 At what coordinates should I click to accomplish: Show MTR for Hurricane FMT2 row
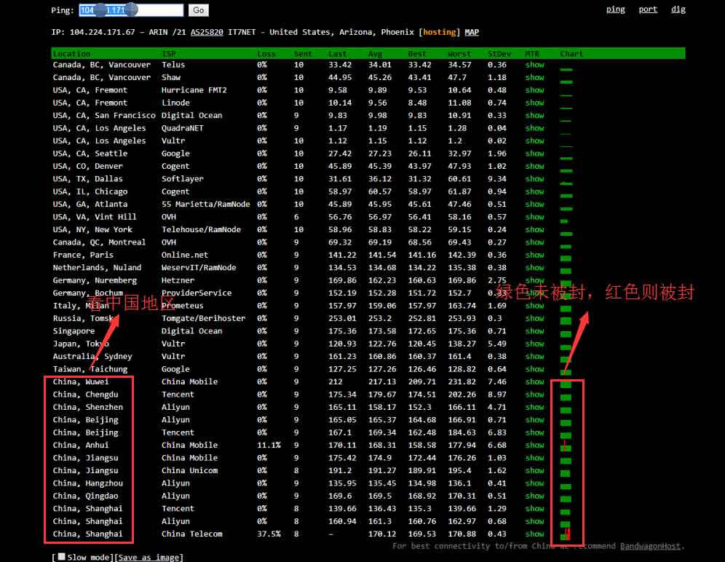(x=534, y=90)
